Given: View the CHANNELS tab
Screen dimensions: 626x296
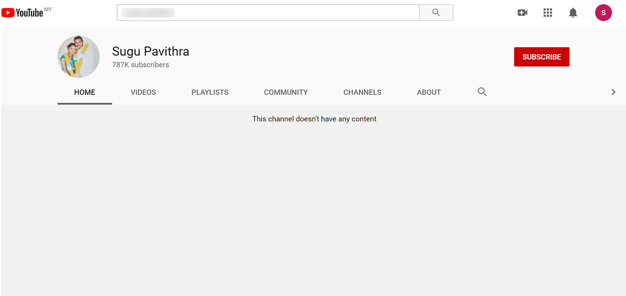Looking at the screenshot, I should 362,92.
